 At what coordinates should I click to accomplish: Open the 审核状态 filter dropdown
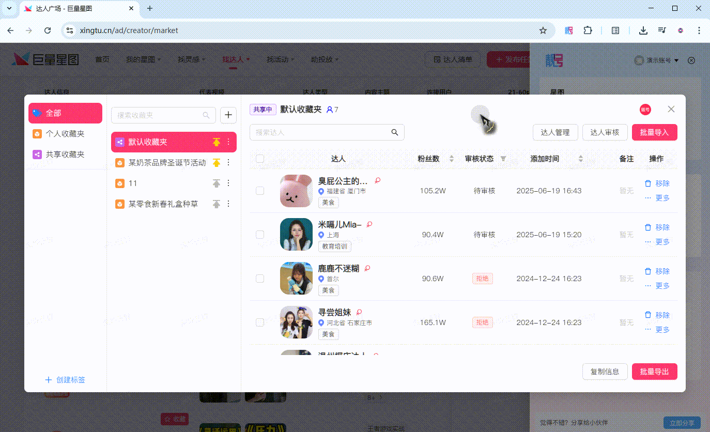point(503,159)
